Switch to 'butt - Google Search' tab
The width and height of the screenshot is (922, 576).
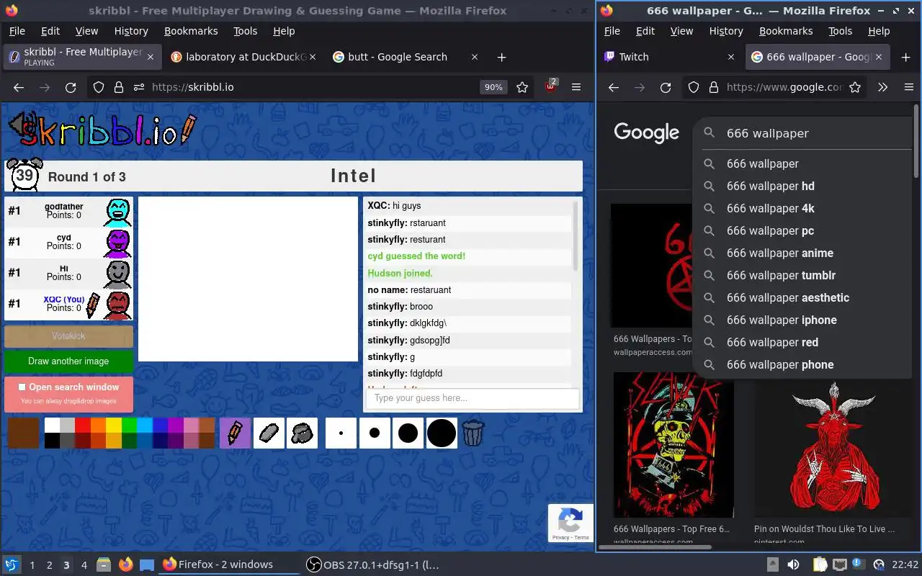click(406, 57)
